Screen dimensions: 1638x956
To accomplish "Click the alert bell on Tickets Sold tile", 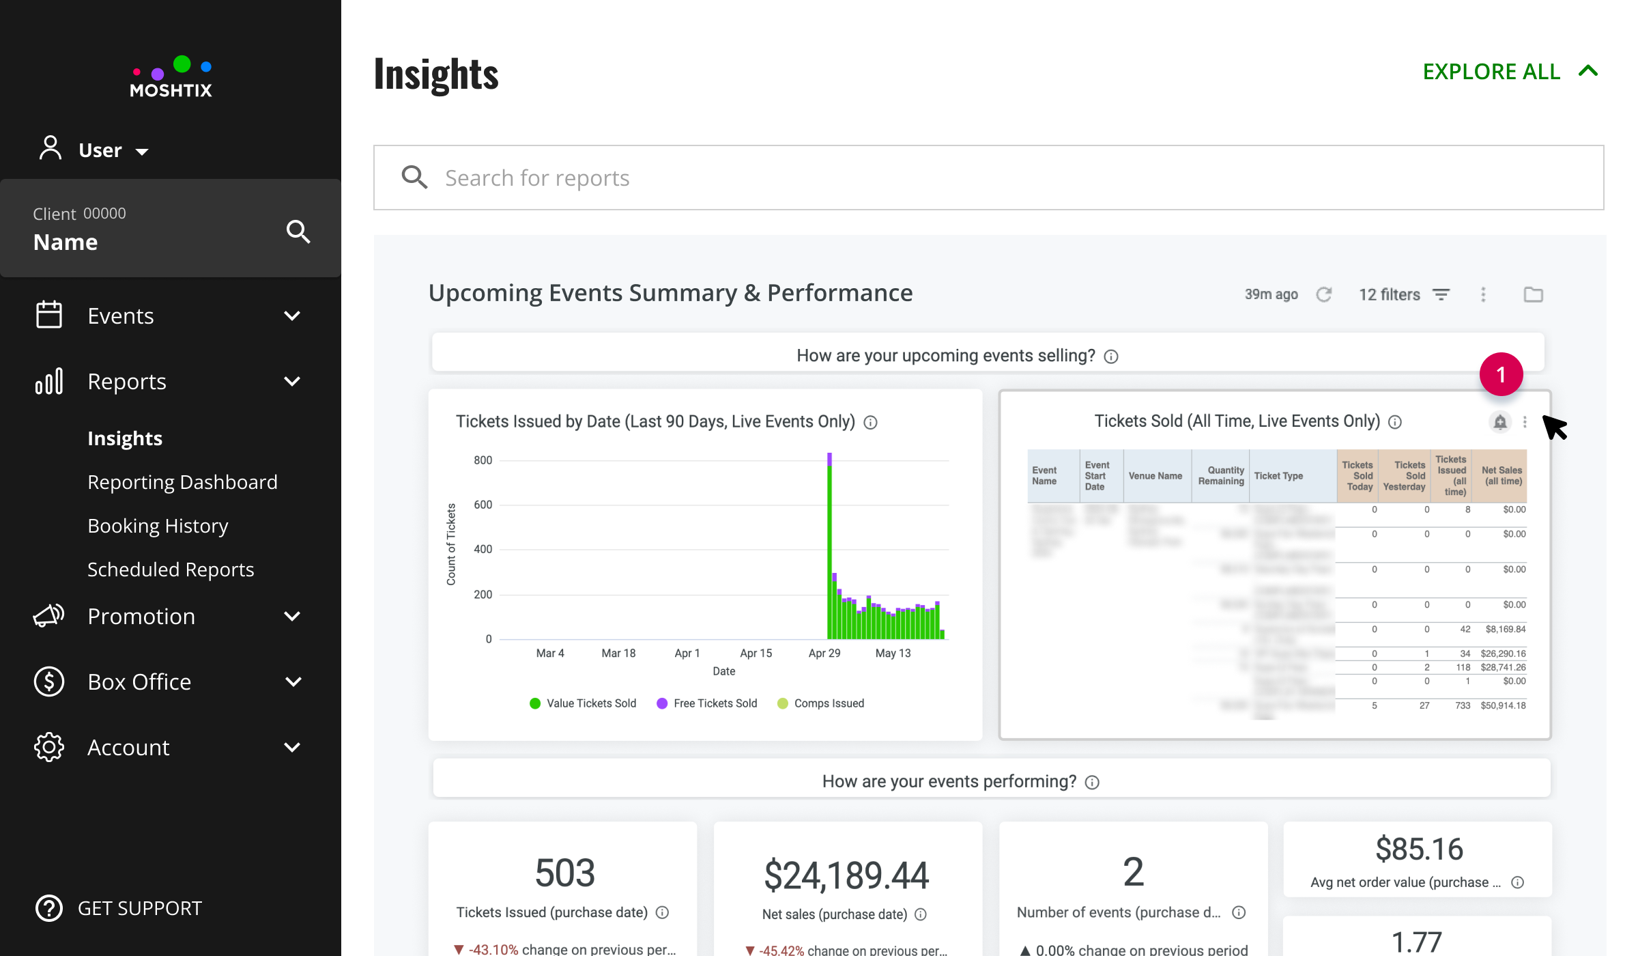I will (x=1500, y=422).
